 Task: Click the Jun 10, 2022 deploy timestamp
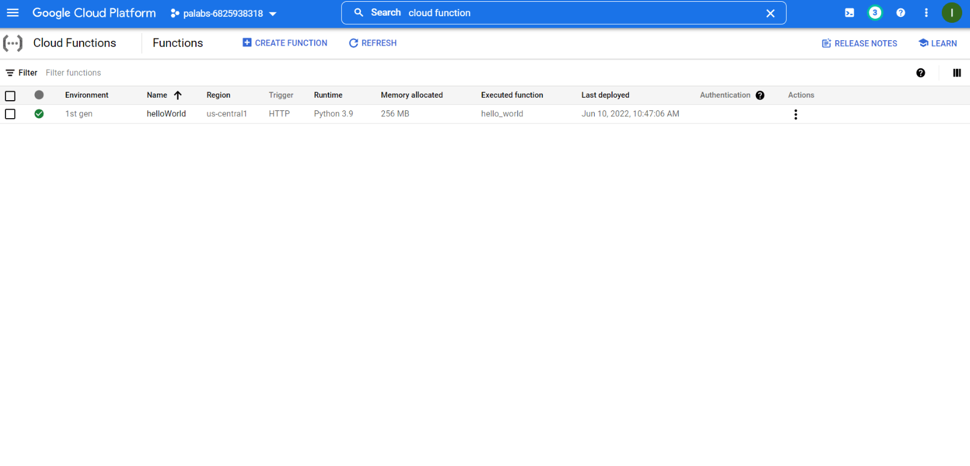[630, 114]
